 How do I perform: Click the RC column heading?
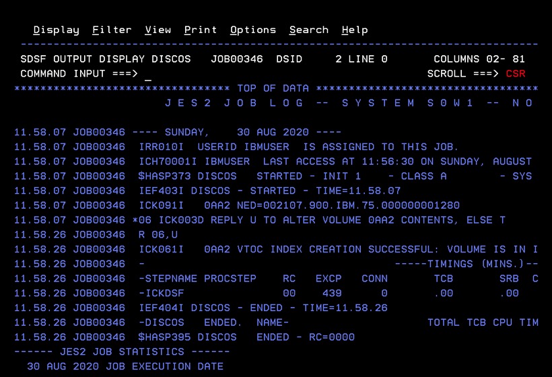289,279
